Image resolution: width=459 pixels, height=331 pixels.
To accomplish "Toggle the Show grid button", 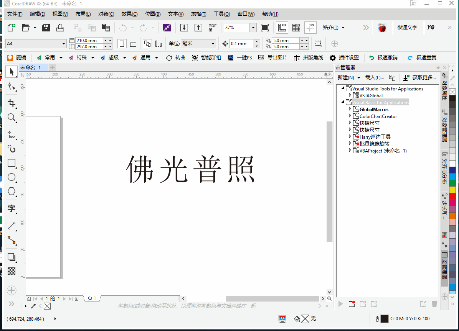I will click(296, 28).
